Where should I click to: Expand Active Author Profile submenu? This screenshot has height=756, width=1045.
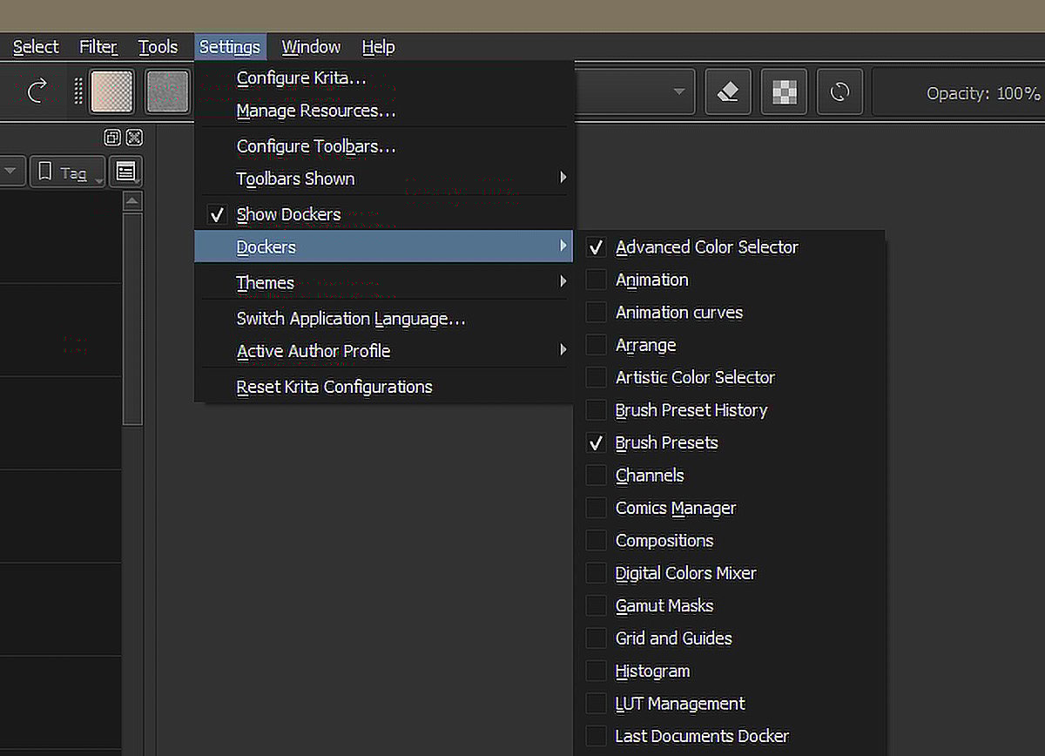[384, 351]
